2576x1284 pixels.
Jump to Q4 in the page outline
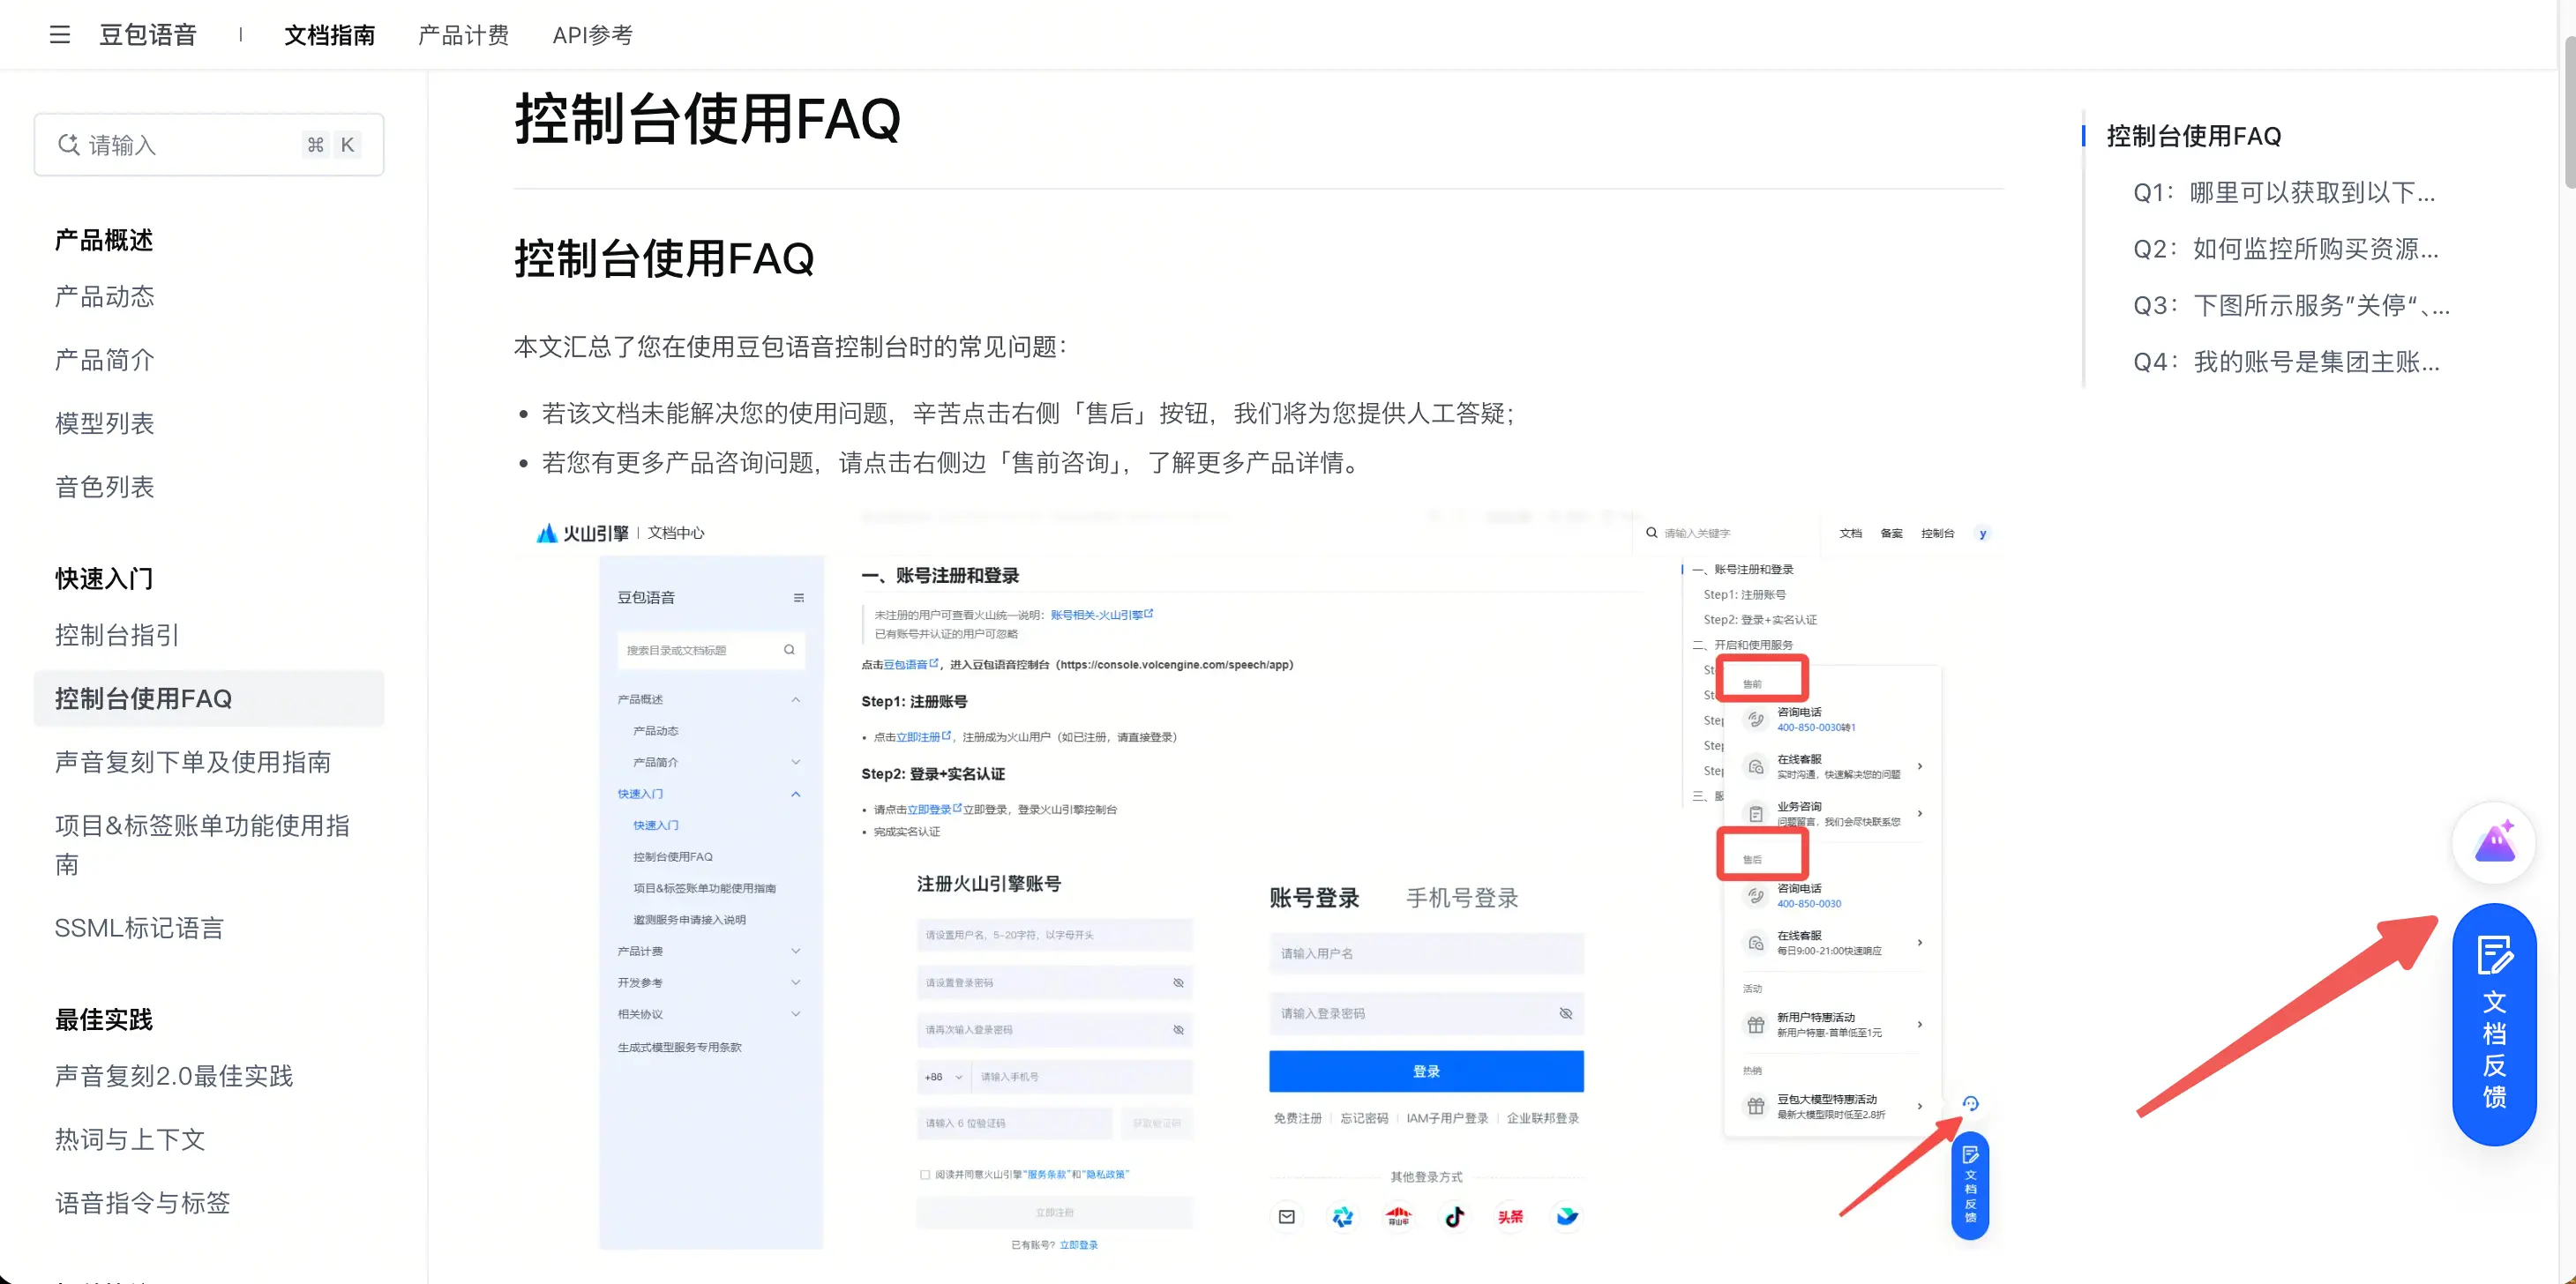[x=2287, y=362]
